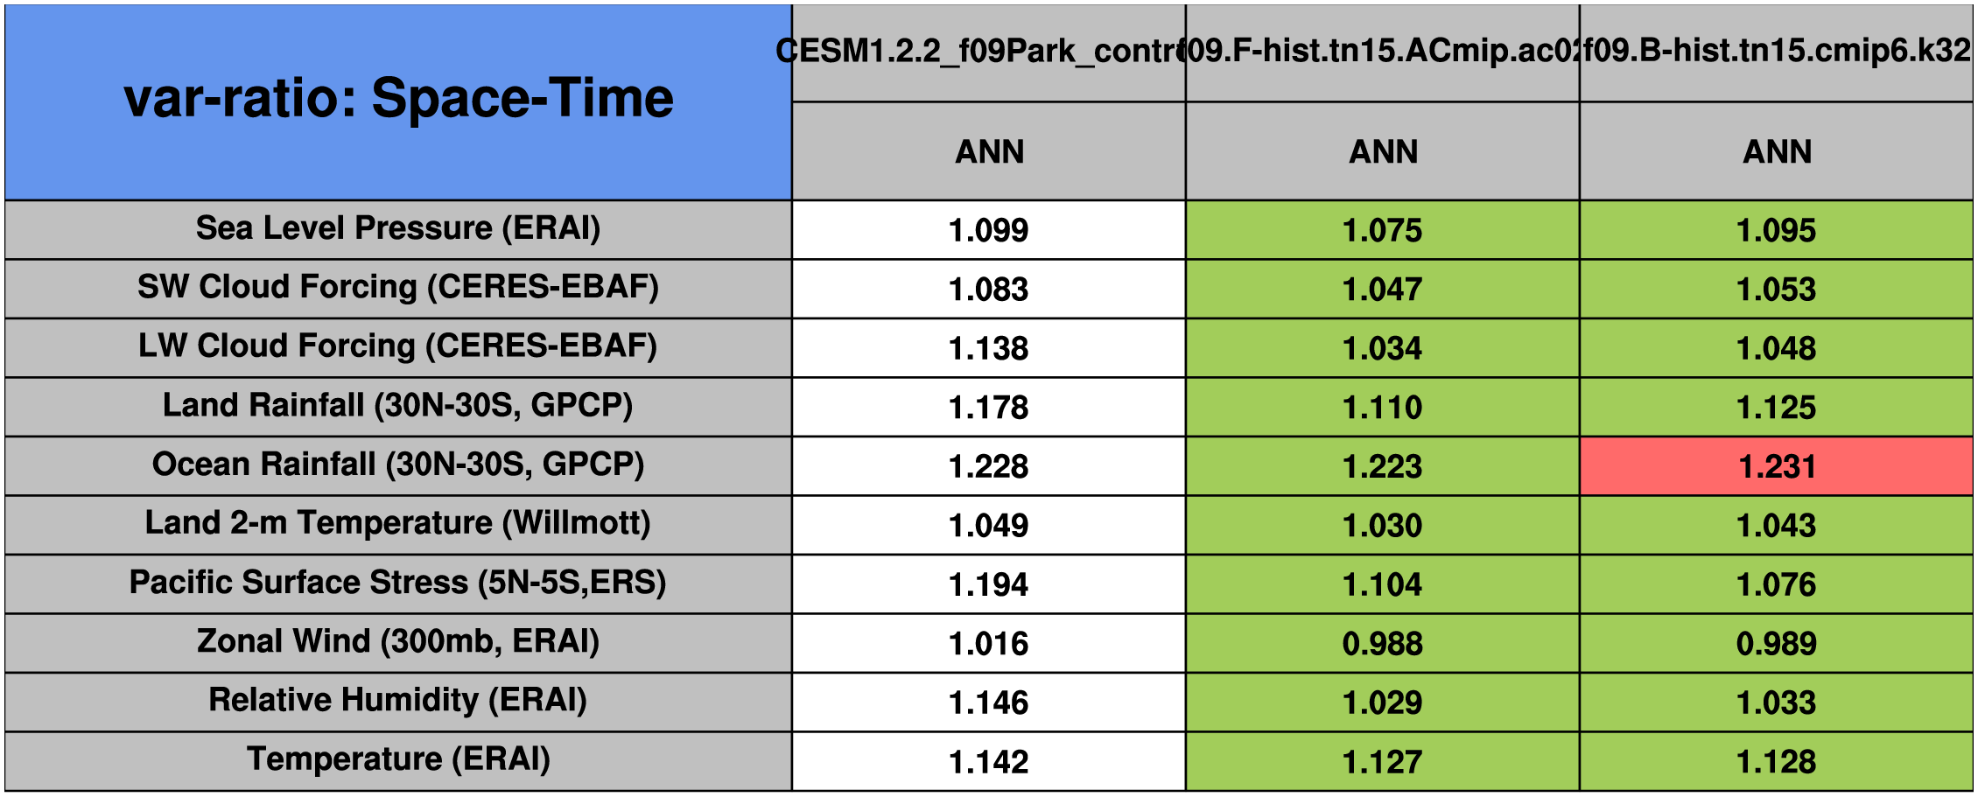Viewport: 1978px width, 797px height.
Task: Click the SW Cloud Forcing row label
Action: (398, 288)
